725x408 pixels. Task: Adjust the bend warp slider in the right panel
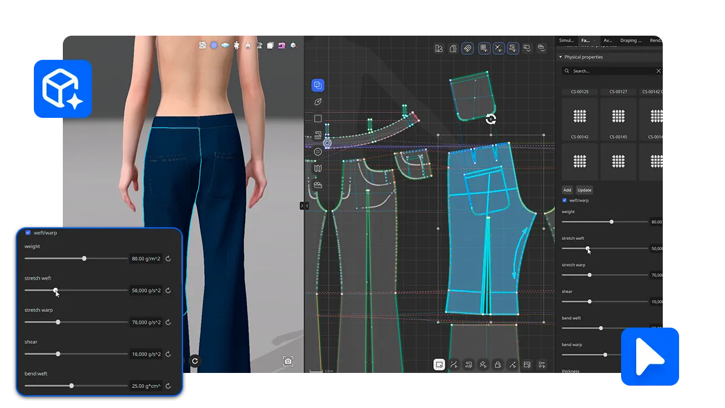pos(605,355)
